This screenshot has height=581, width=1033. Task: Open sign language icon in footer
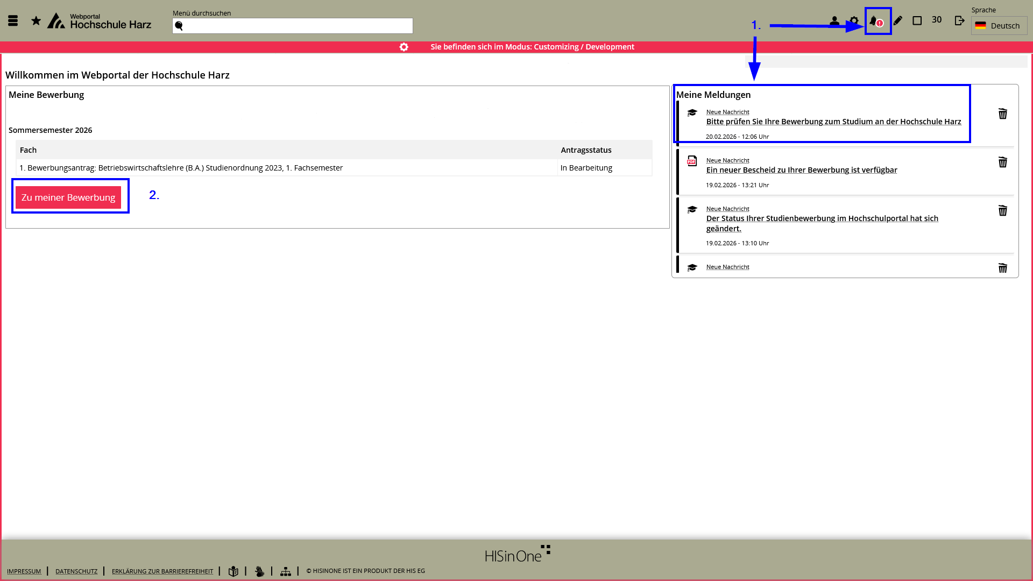click(x=259, y=571)
